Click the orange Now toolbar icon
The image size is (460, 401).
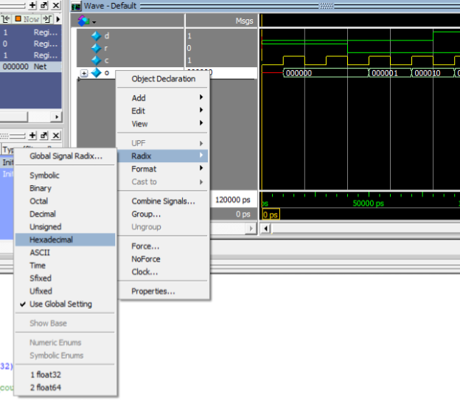pos(20,18)
